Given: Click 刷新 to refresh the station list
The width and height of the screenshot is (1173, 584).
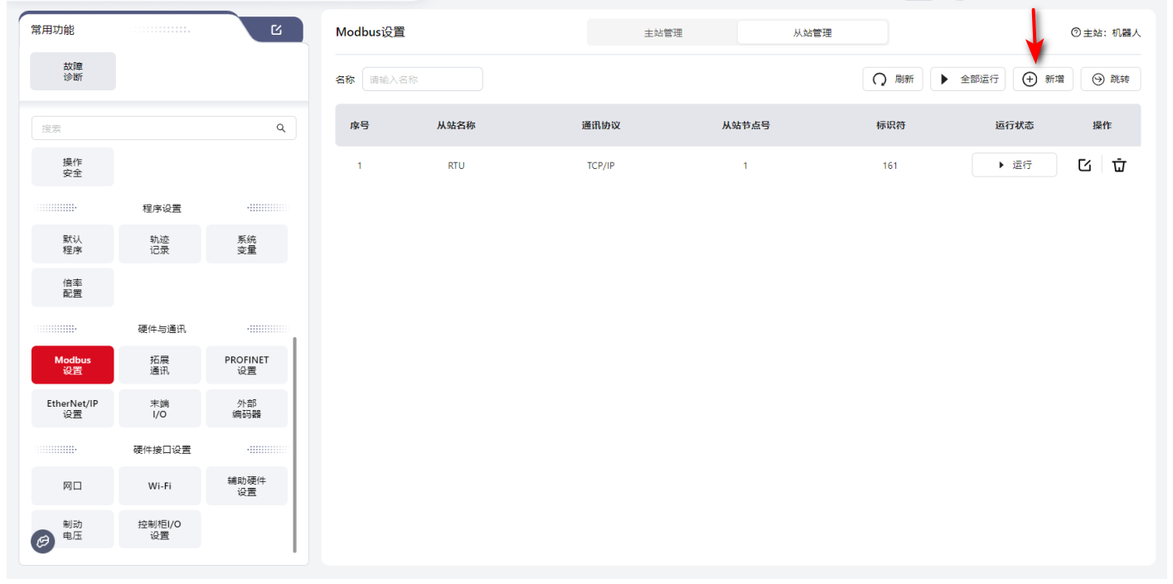Looking at the screenshot, I should coord(893,80).
